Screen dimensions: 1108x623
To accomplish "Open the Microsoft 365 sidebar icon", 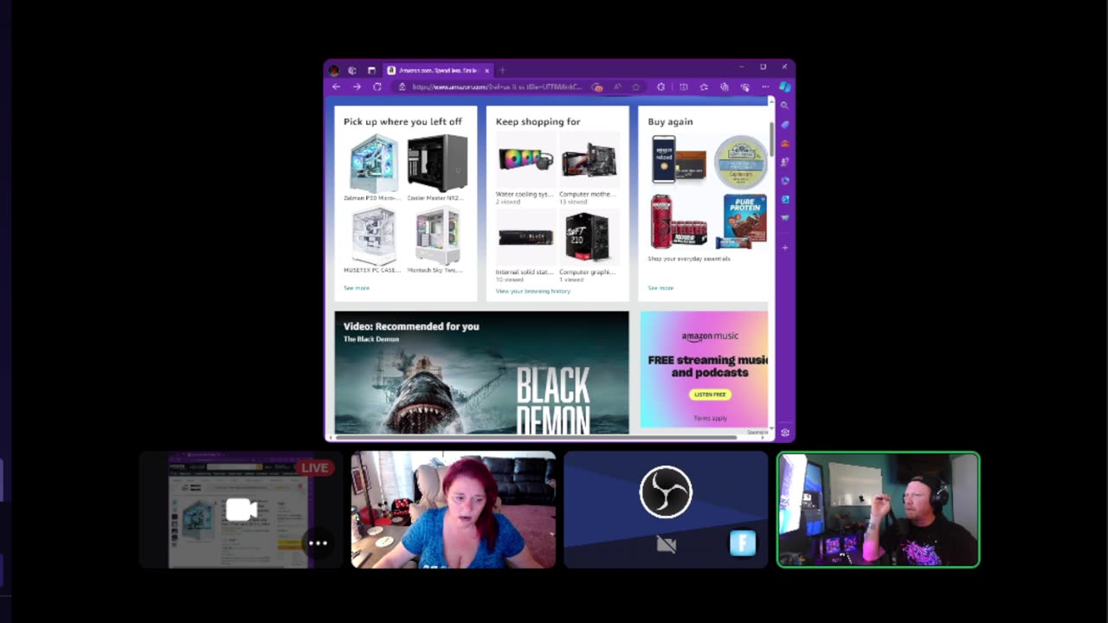I will click(x=785, y=181).
